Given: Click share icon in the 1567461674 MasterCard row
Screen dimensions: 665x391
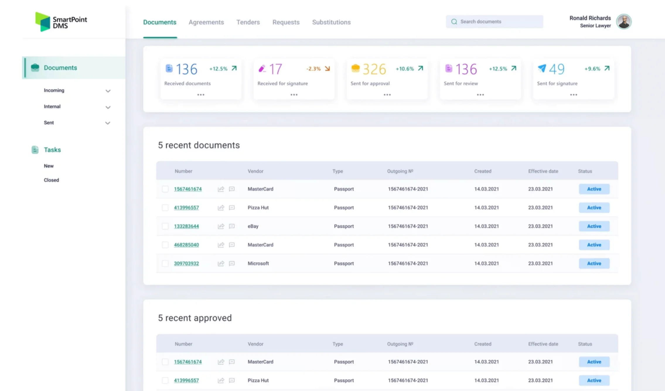Looking at the screenshot, I should [x=221, y=189].
